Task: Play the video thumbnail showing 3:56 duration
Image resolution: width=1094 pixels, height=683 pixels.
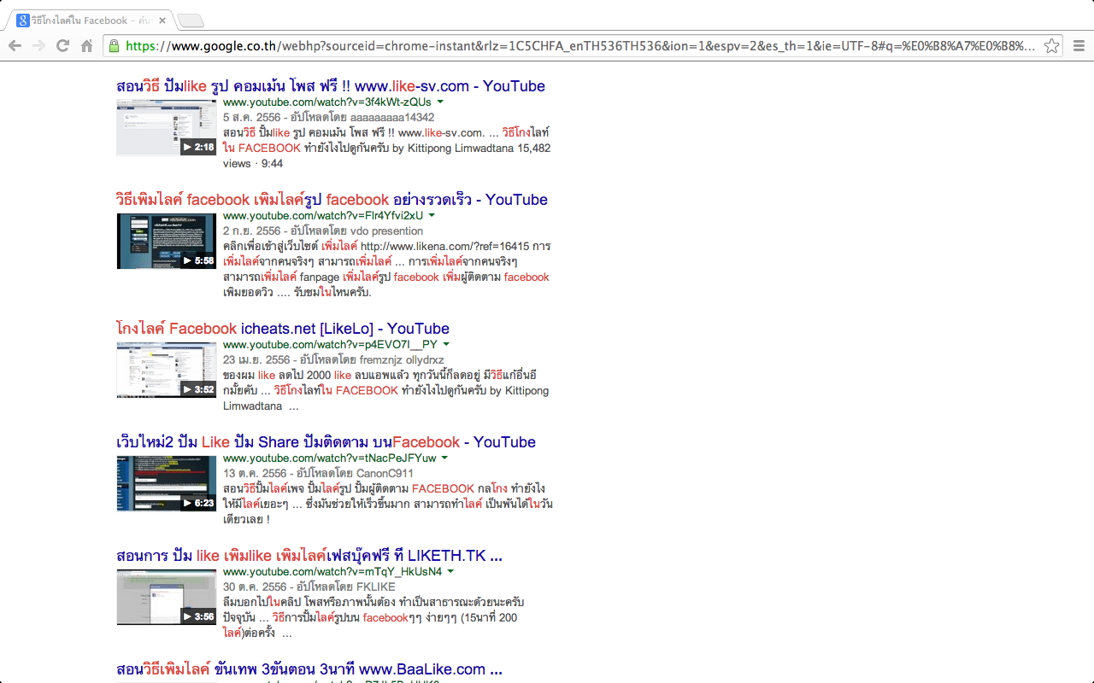Action: click(167, 597)
